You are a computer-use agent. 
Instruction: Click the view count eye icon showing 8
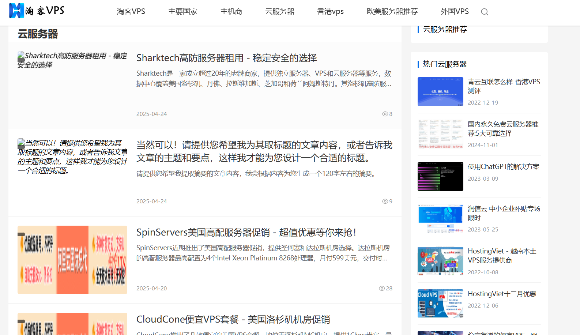[385, 114]
